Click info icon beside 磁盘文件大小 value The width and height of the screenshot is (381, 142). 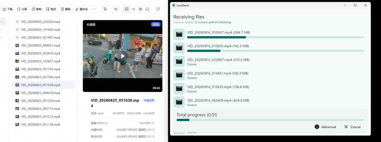pyautogui.click(x=153, y=123)
